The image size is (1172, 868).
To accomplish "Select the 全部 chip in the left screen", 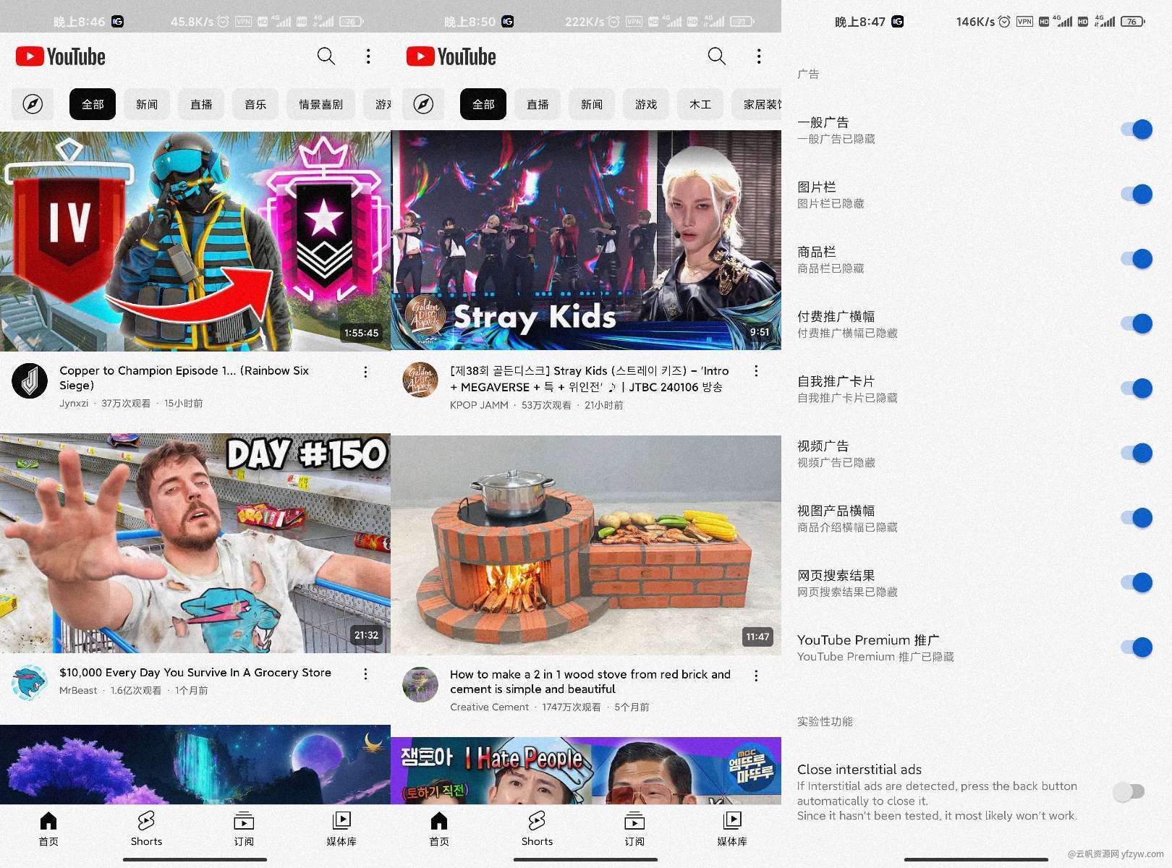I will tap(93, 104).
